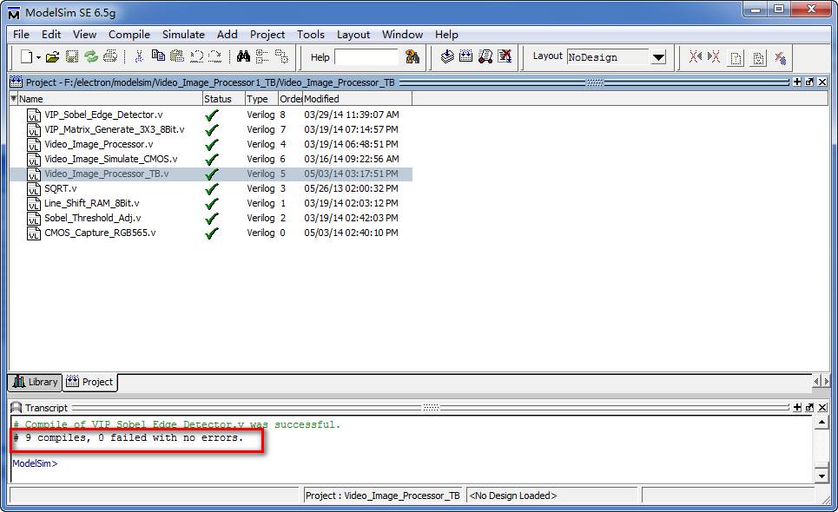
Task: Click in the Help search input field
Action: (x=366, y=57)
